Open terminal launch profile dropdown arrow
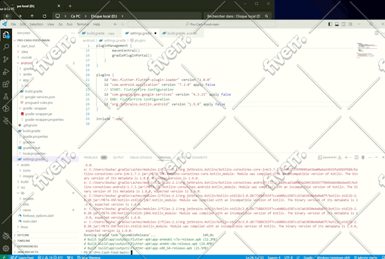 [350, 157]
